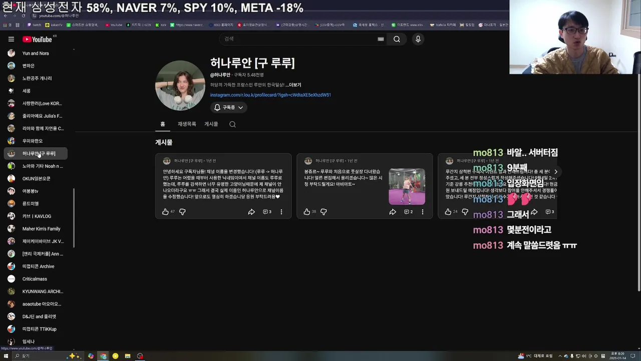This screenshot has width=641, height=361.
Task: Expand the 구독중 subscription dropdown
Action: pyautogui.click(x=229, y=107)
